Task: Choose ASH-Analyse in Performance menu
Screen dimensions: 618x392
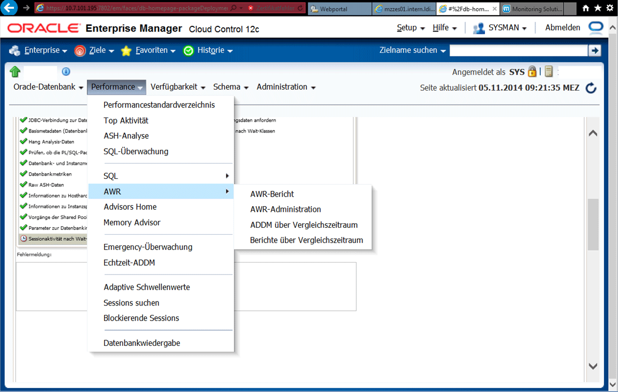Action: pos(126,136)
